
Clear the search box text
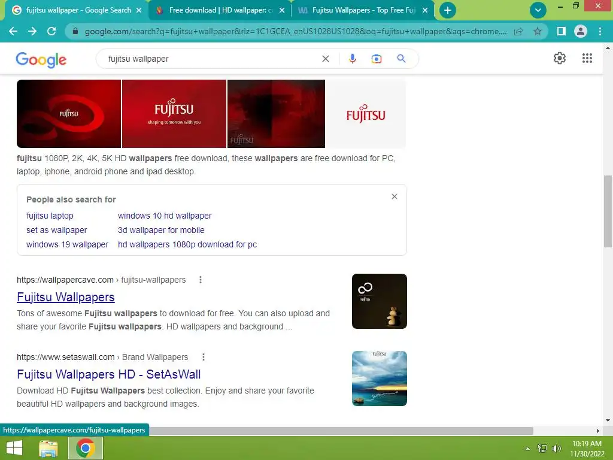tap(325, 59)
